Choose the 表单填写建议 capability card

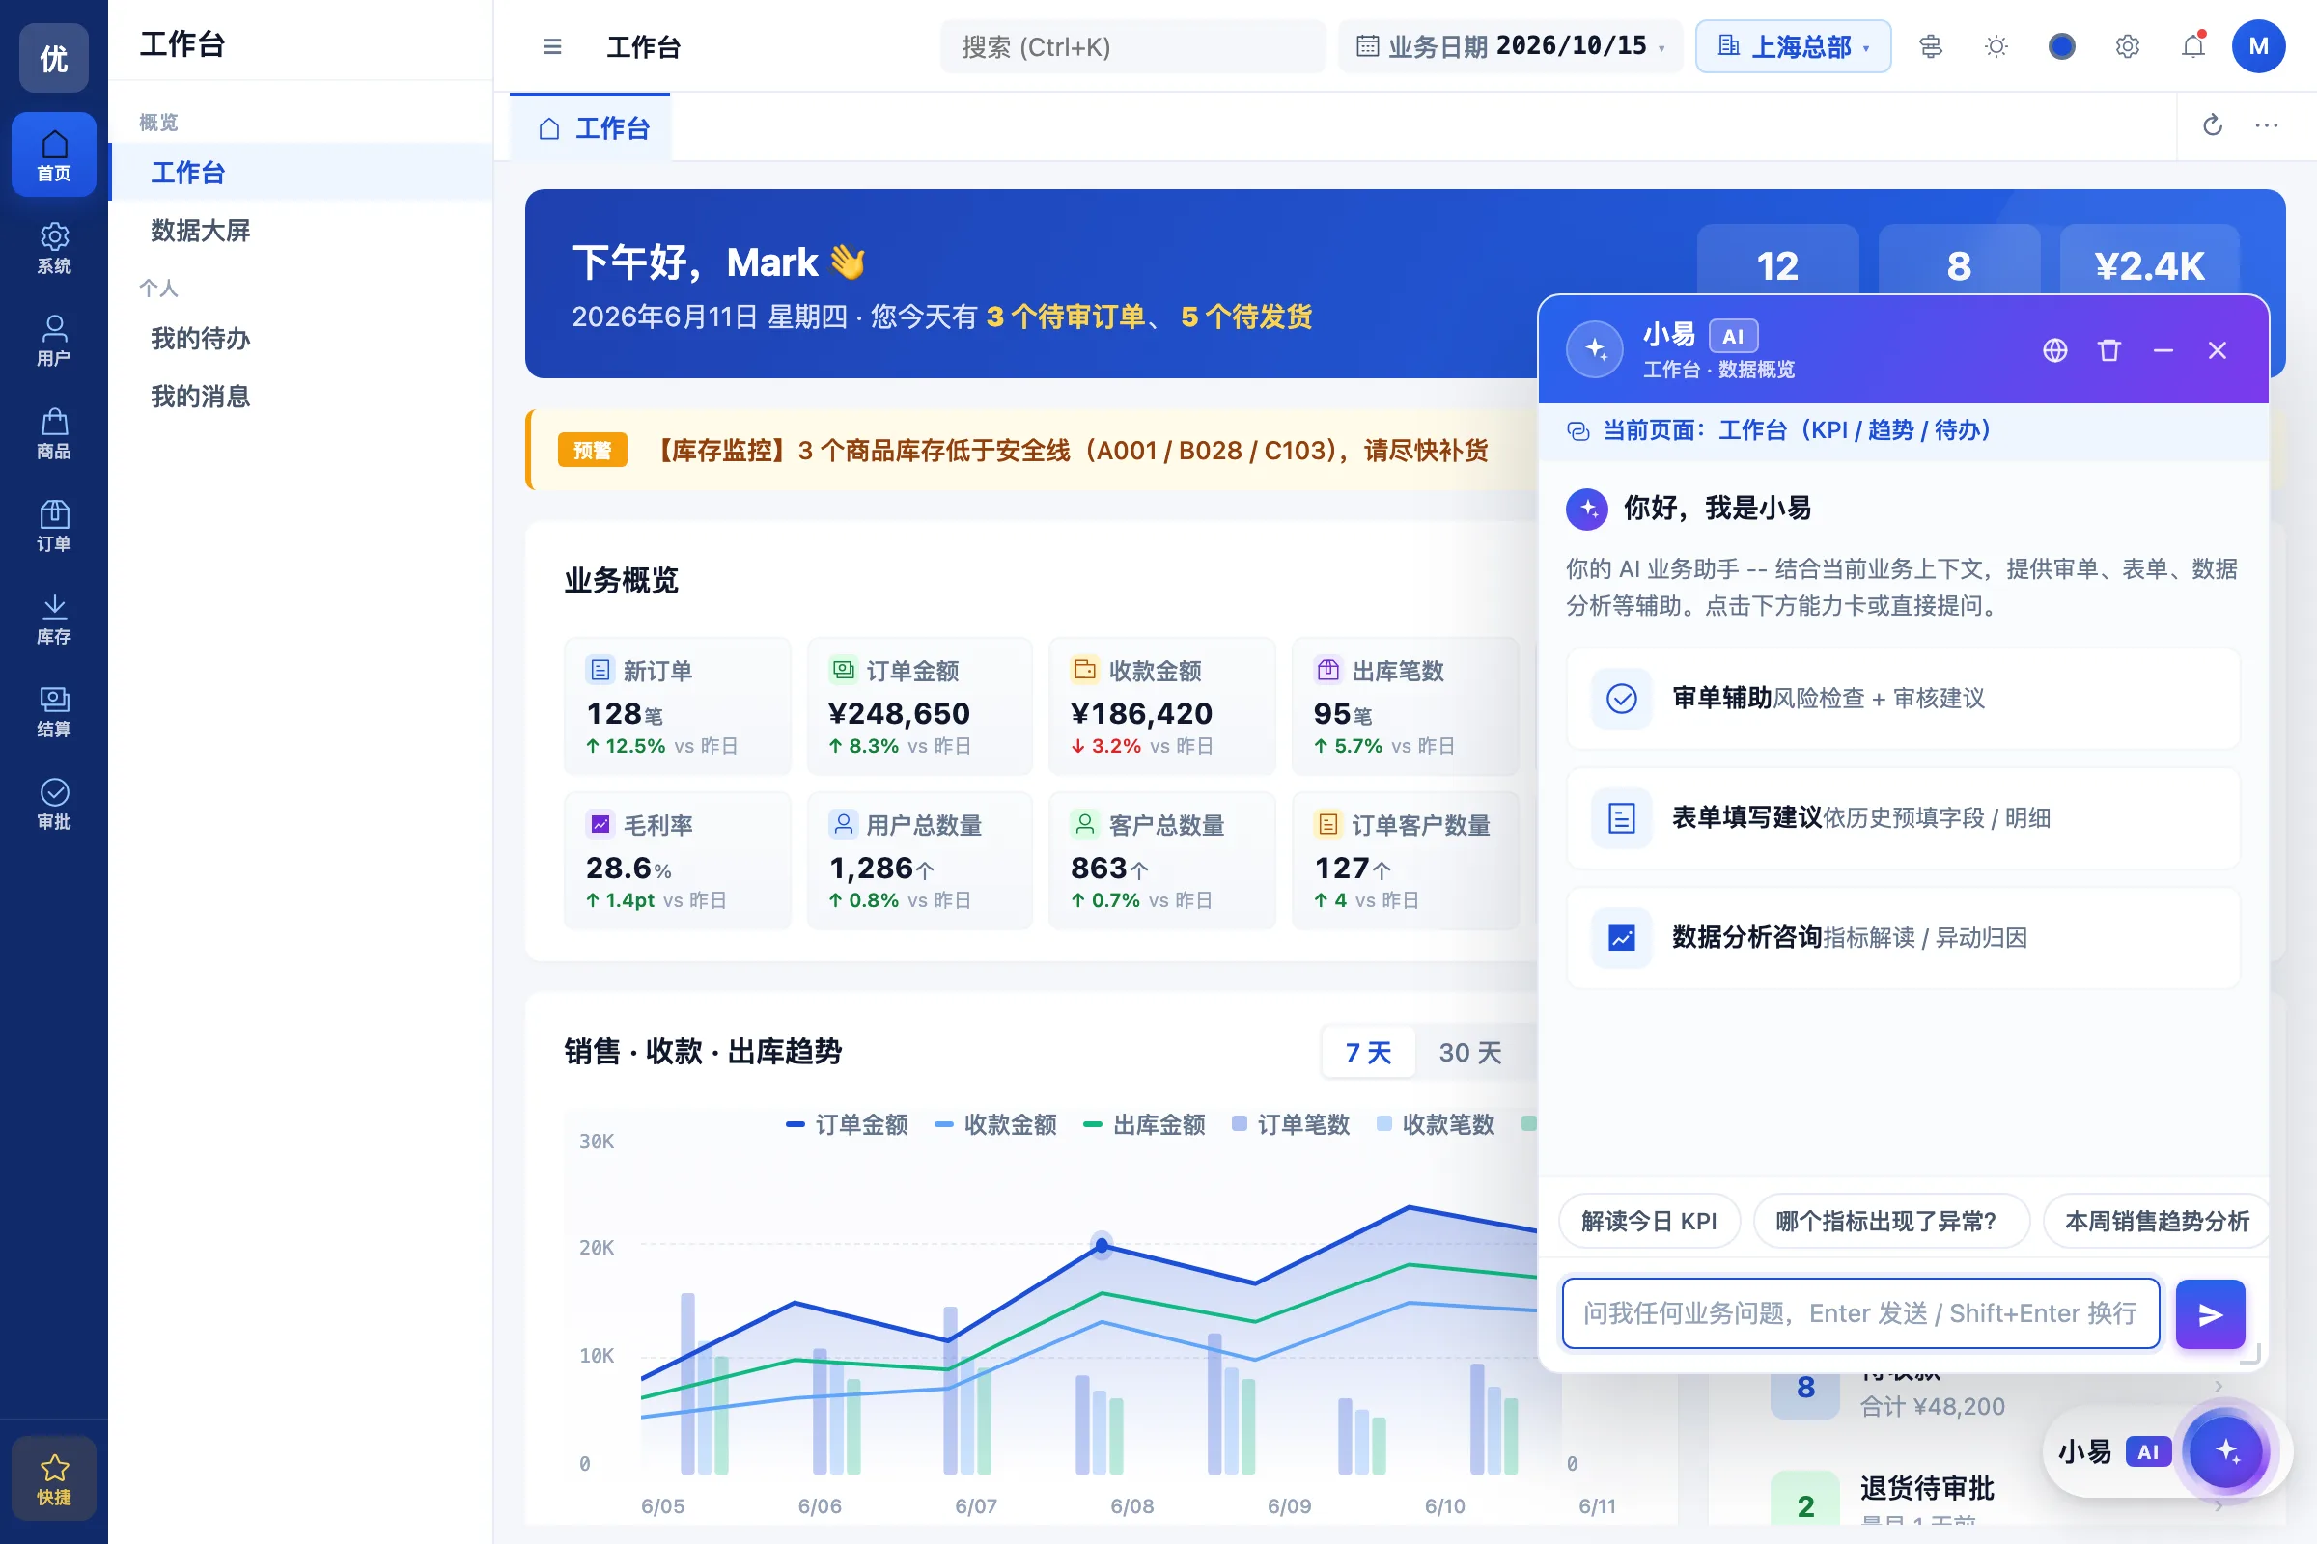click(x=1903, y=818)
